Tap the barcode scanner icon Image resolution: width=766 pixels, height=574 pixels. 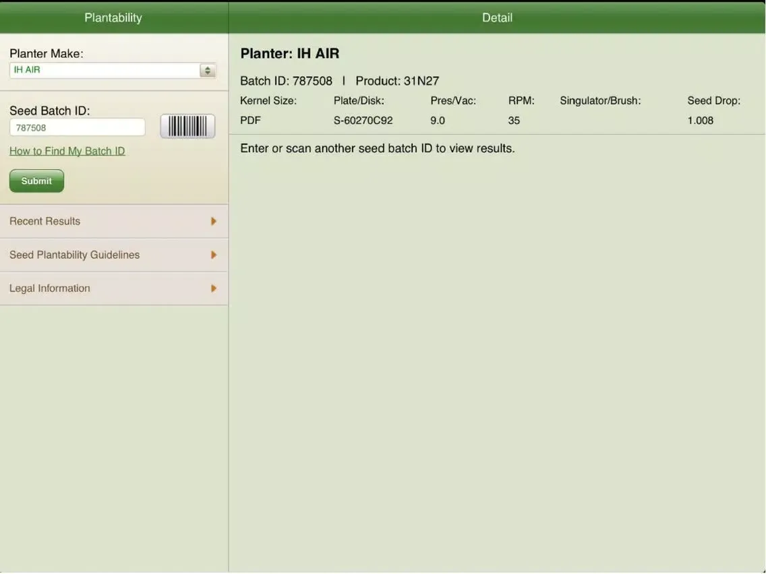[187, 127]
